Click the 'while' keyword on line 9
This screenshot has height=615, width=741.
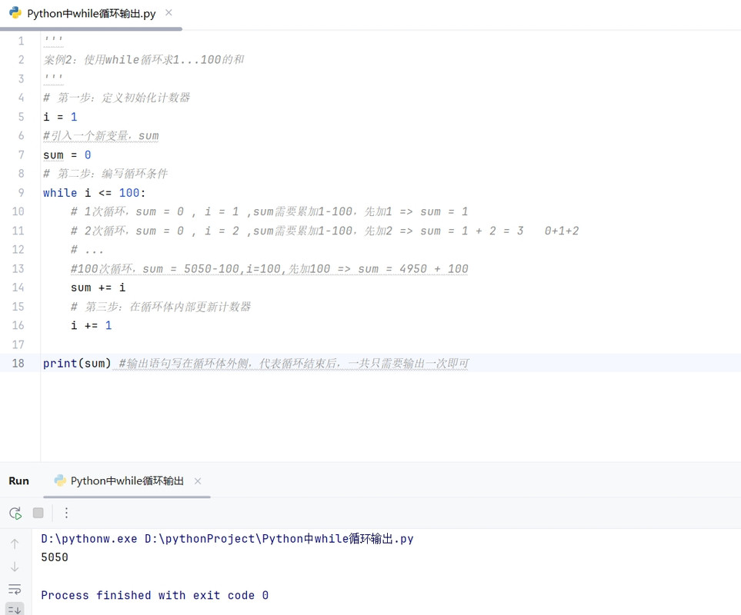(60, 192)
